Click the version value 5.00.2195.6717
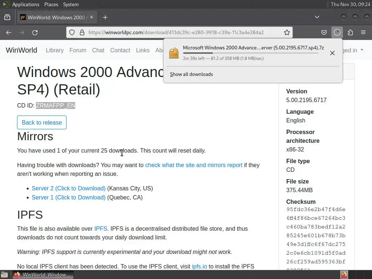The width and height of the screenshot is (372, 279). pos(306,100)
